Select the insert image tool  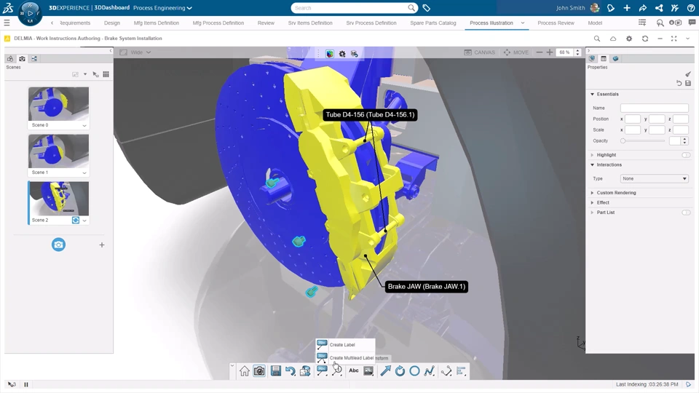click(x=368, y=370)
